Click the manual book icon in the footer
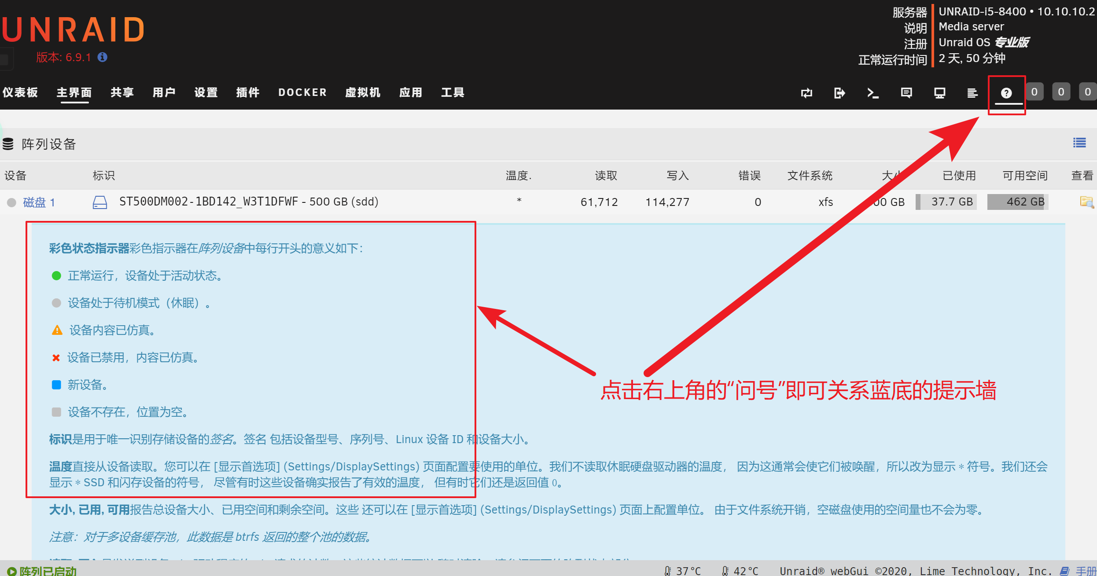 1065,571
